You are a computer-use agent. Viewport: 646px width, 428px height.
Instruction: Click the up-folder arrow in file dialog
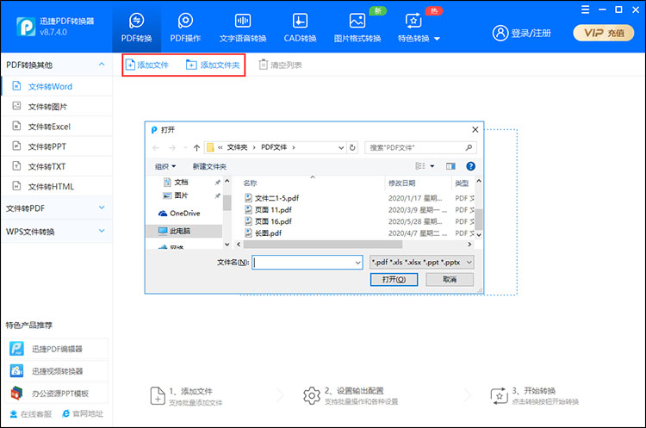[x=196, y=147]
